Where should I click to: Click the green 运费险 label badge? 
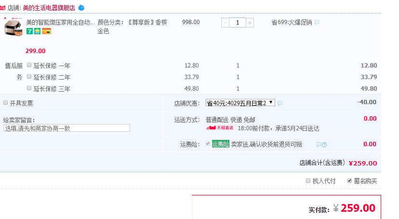point(220,144)
